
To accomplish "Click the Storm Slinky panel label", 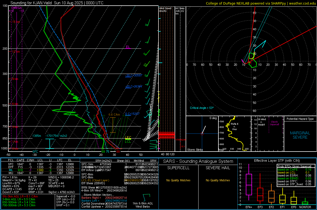I will coord(195,150).
